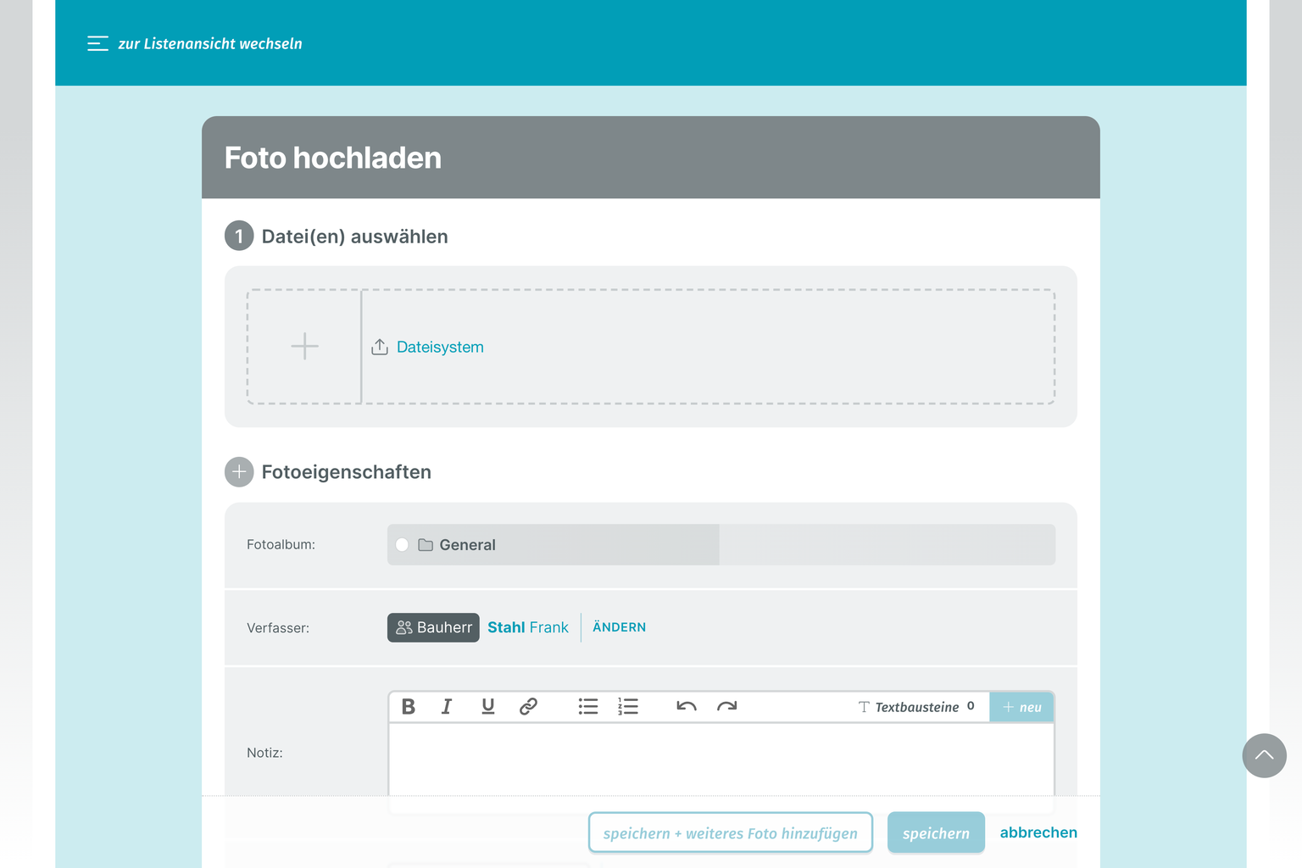Image resolution: width=1302 pixels, height=868 pixels.
Task: Undo last edit in note editor
Action: coord(687,707)
